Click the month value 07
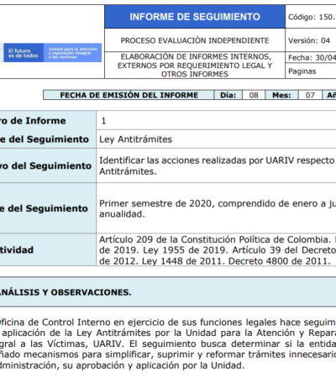Screen dimensions: 336x378 coord(310,95)
